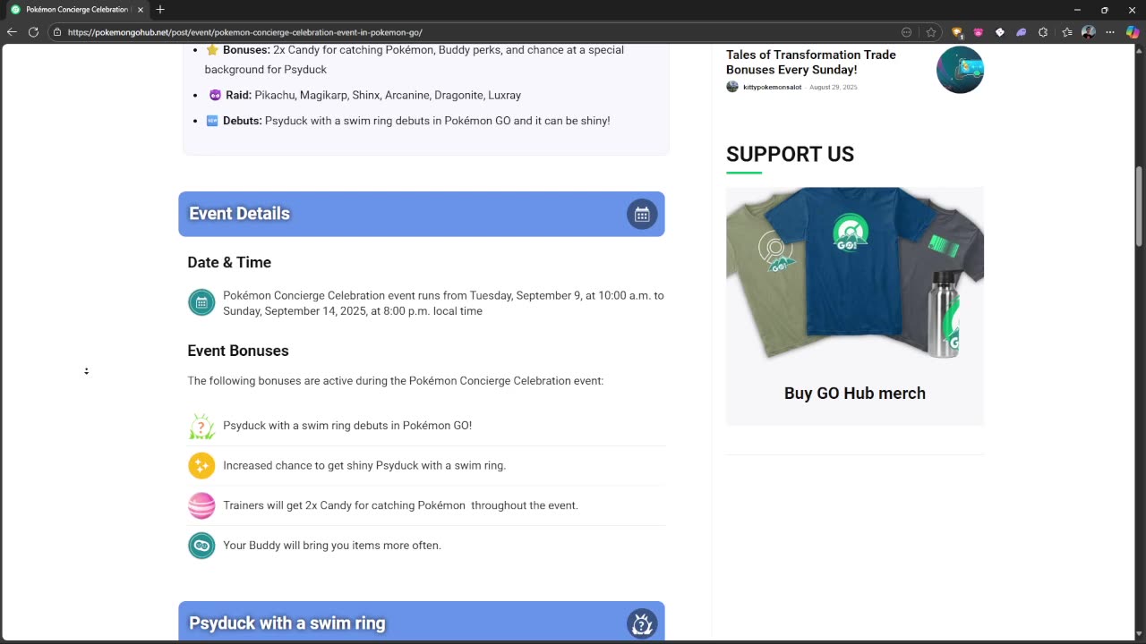Viewport: 1146px width, 644px height.
Task: Reload the current page
Action: tap(33, 32)
